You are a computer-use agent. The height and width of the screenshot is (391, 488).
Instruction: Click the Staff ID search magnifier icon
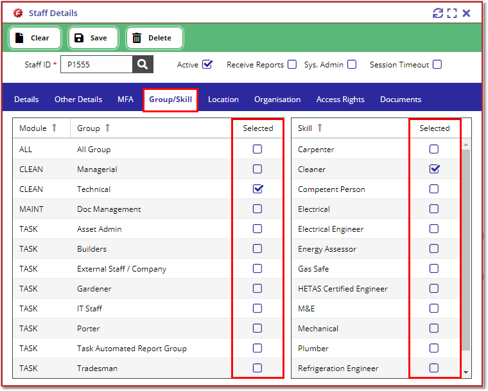[x=143, y=64]
